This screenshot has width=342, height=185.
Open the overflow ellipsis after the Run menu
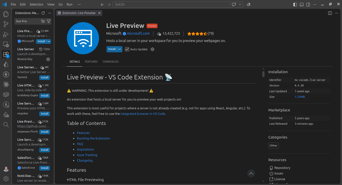click(79, 5)
